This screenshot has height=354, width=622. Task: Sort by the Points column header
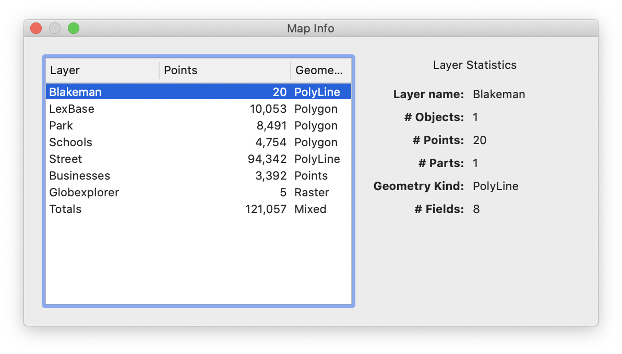pos(224,70)
